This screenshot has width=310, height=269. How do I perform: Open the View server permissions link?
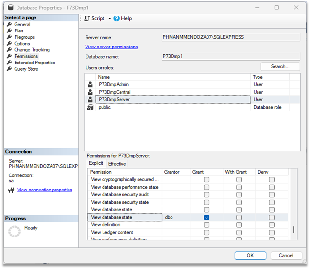coord(111,47)
